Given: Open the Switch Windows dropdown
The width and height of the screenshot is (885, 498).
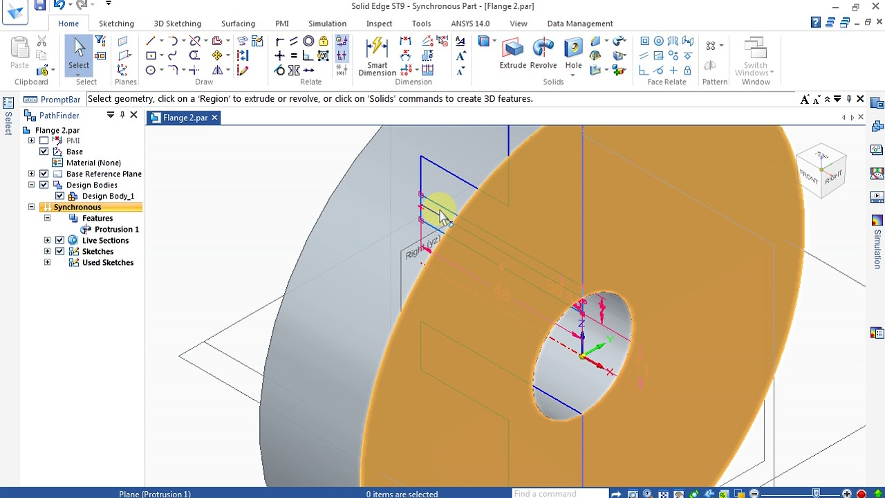Looking at the screenshot, I should coord(772,73).
